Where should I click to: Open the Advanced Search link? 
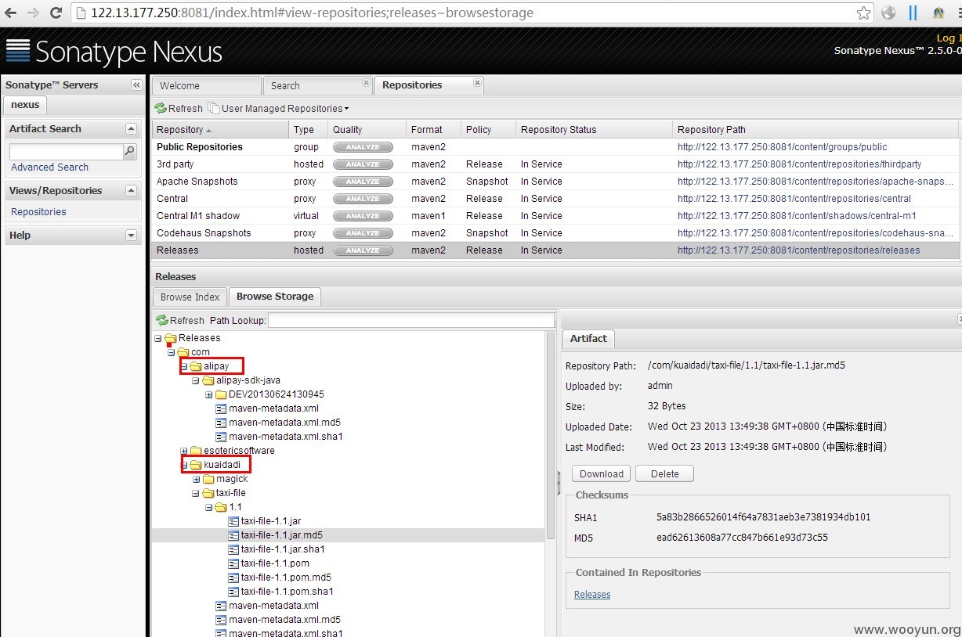coord(49,167)
